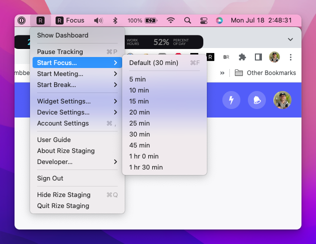Click the Bluetooth menu bar icon
316x244 pixels.
tap(115, 20)
